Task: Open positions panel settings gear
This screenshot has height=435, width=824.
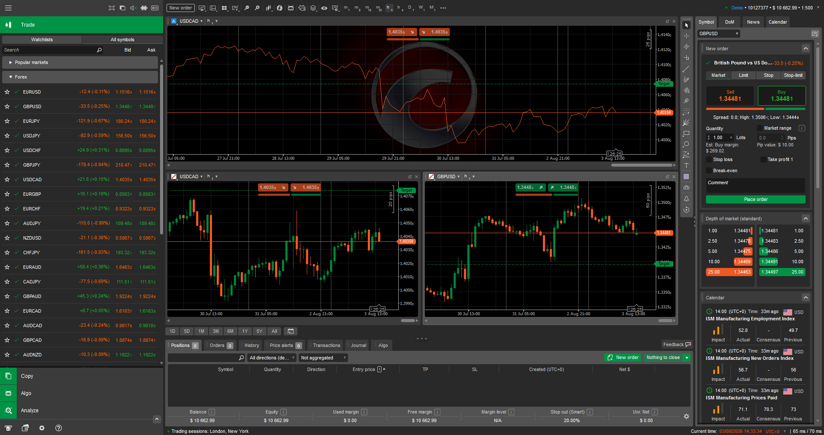Action: [686, 417]
